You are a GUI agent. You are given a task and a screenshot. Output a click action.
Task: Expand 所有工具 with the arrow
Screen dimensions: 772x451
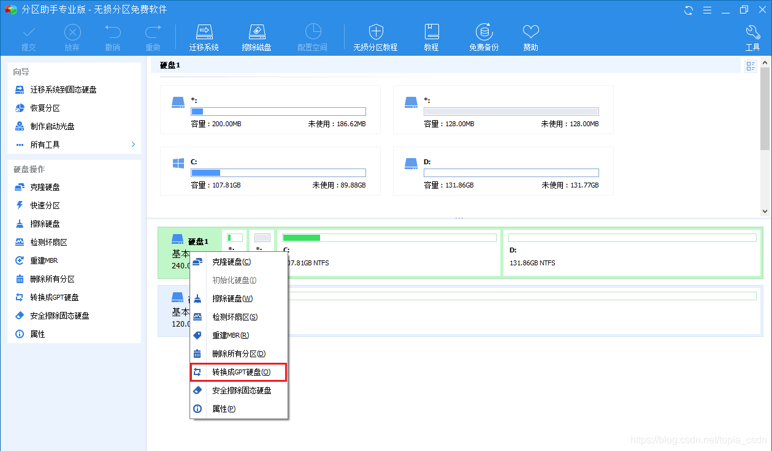coord(133,145)
